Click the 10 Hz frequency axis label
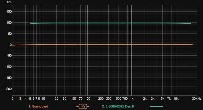The image size is (203, 110). coord(43,99)
